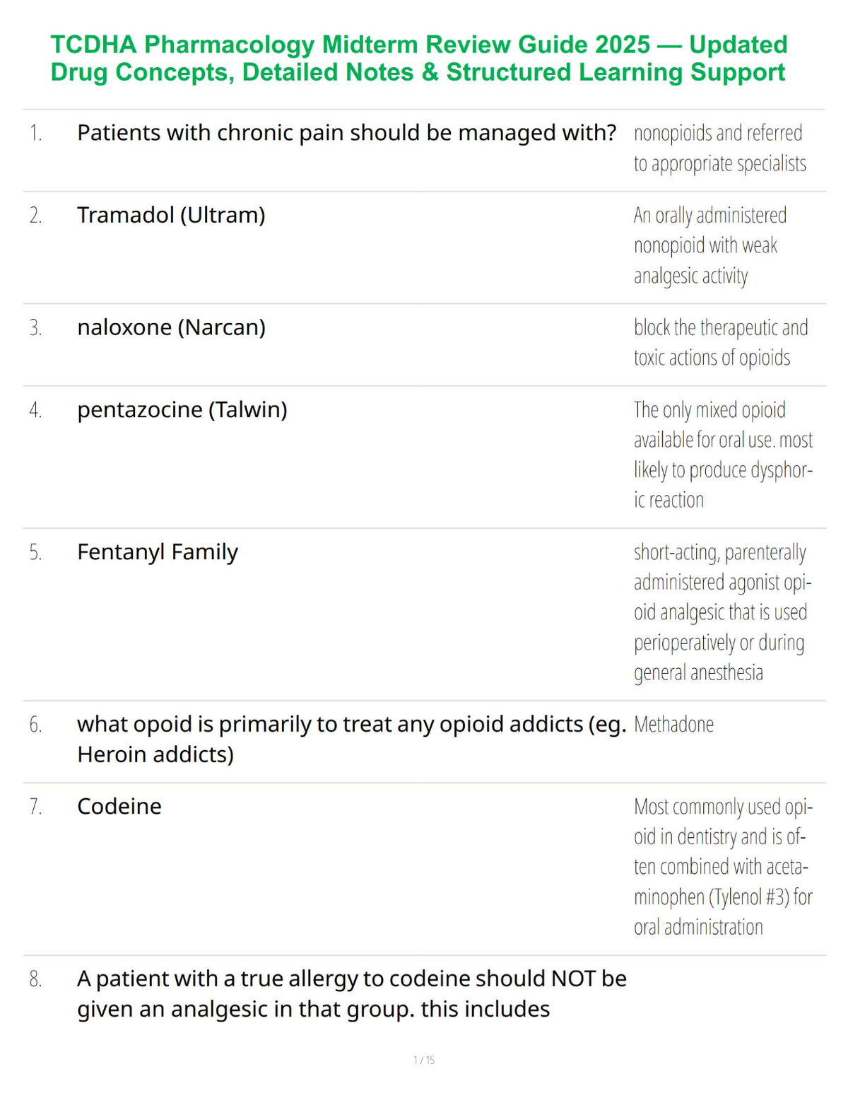
Task: Select the question about chronic pain management
Action: [346, 133]
